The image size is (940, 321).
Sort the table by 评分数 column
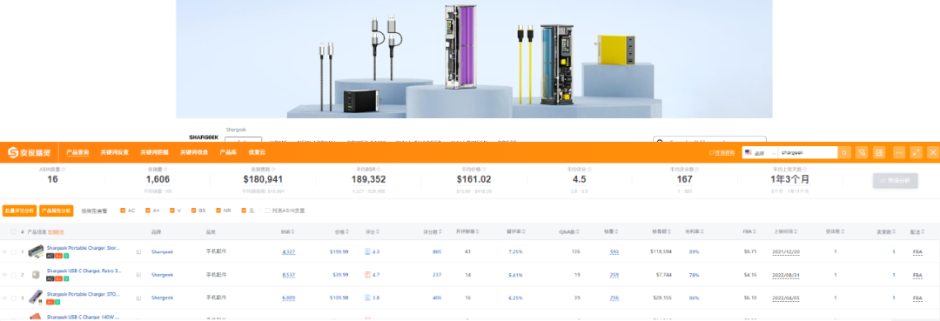[x=433, y=231]
